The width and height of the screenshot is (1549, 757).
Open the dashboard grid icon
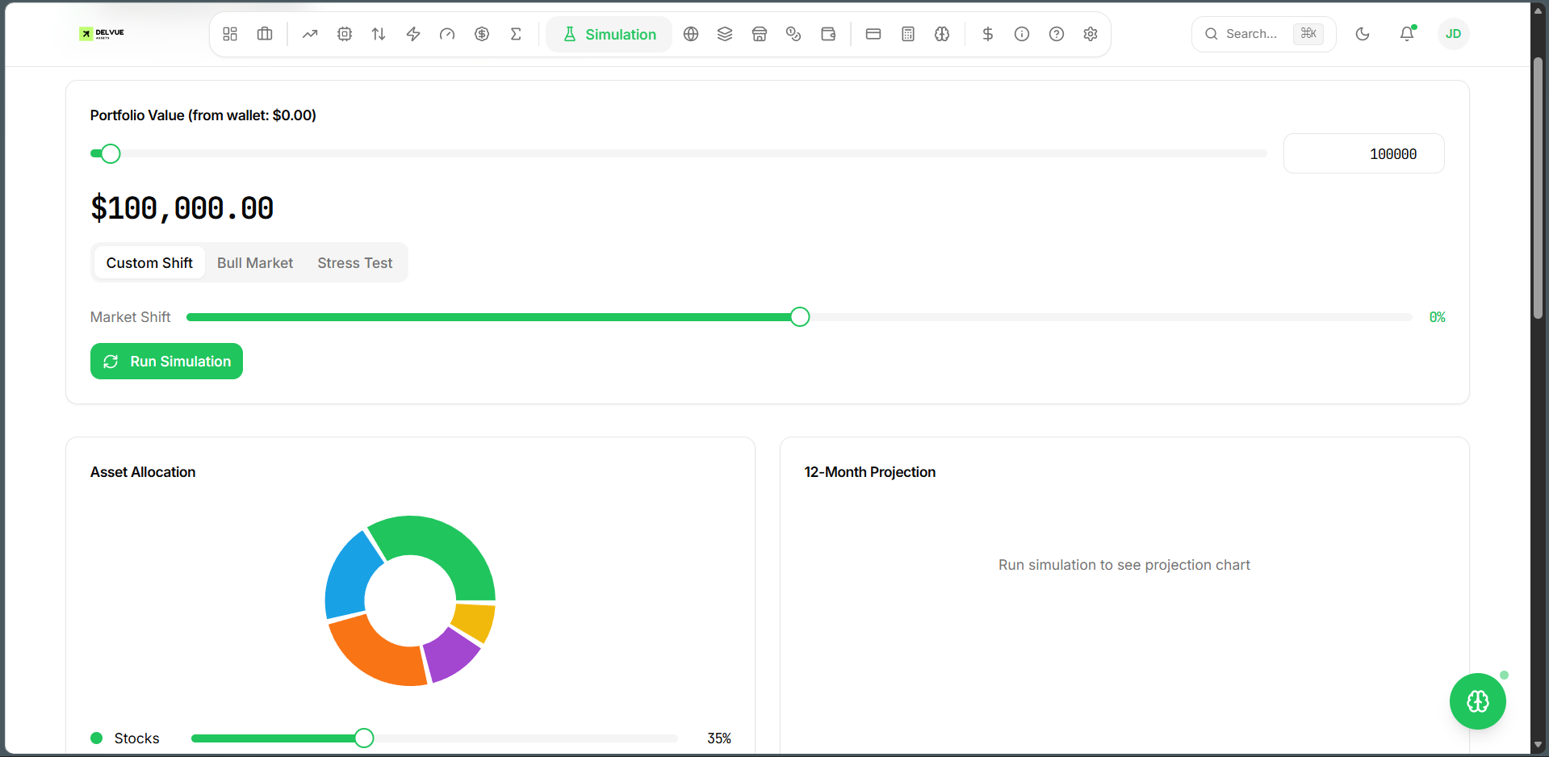230,34
